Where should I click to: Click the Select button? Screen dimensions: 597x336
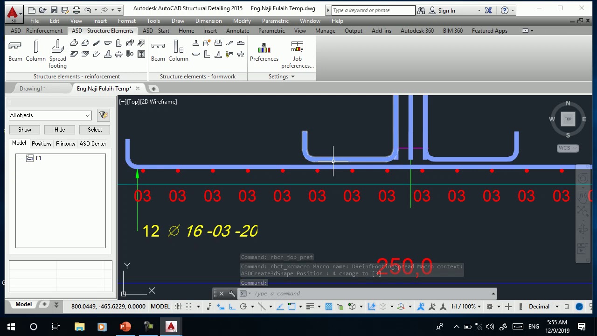pos(95,130)
